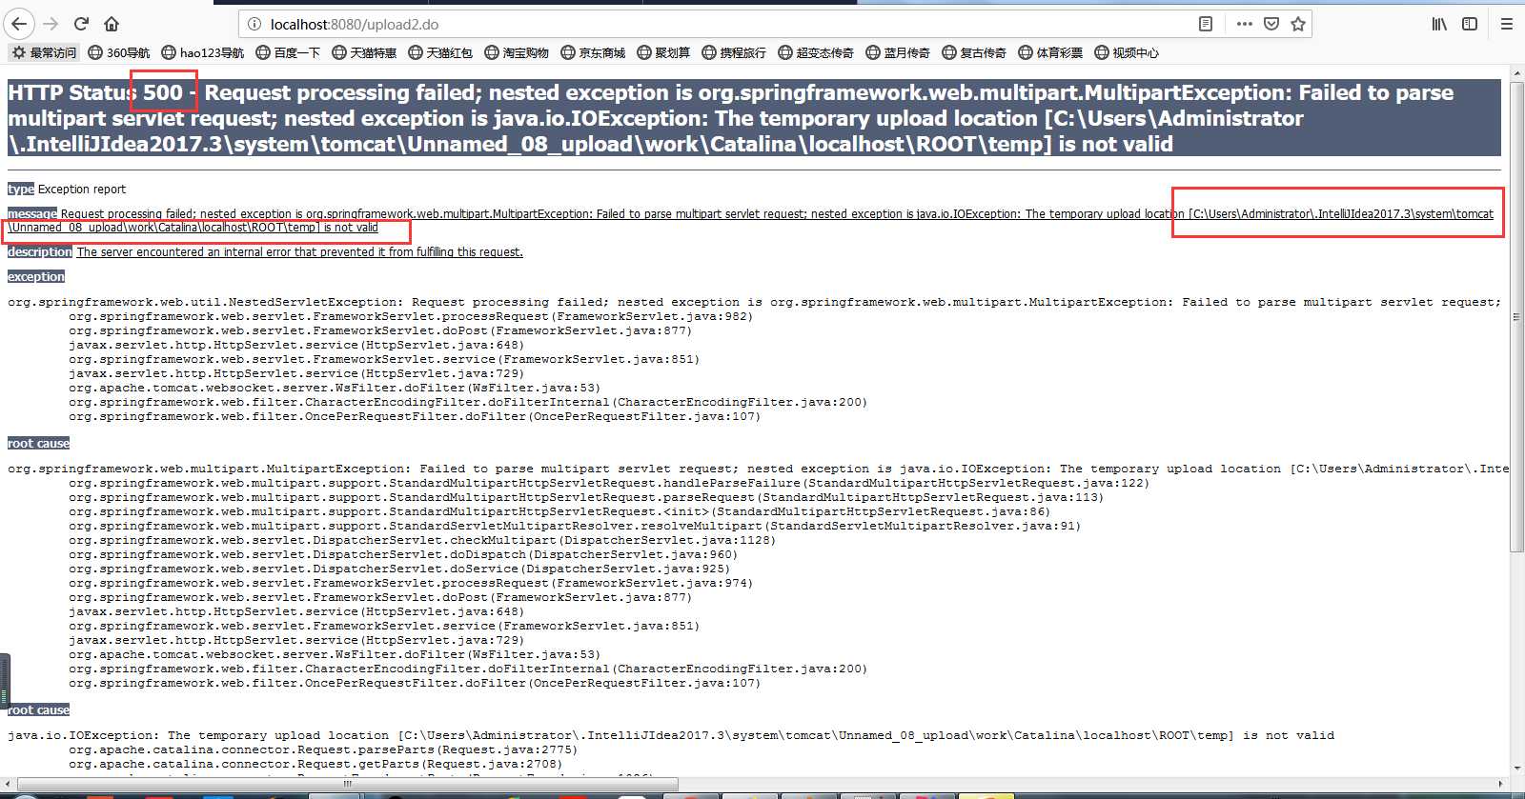Open the 360导航 bookmark
This screenshot has width=1525, height=799.
tap(119, 52)
